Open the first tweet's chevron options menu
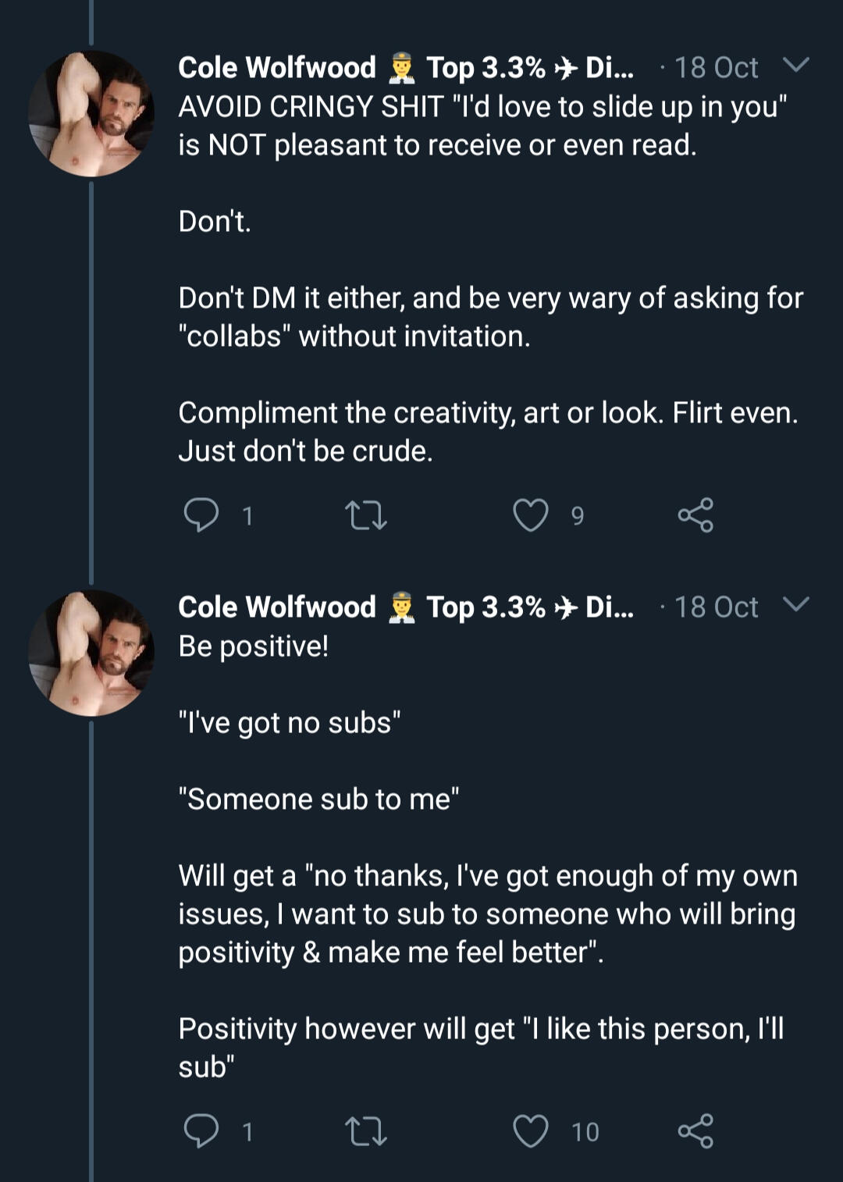This screenshot has width=843, height=1182. 795,66
